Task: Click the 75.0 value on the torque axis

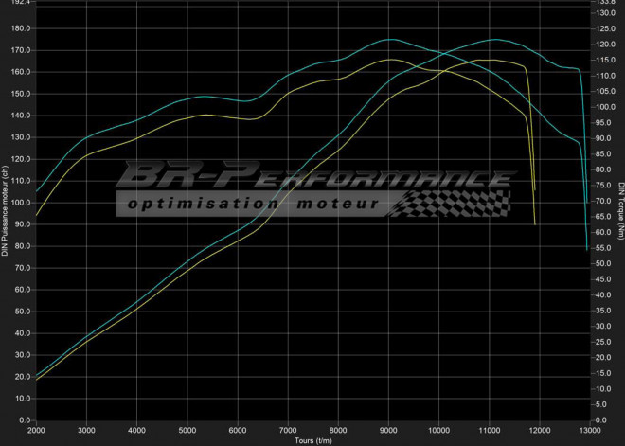Action: [604, 186]
